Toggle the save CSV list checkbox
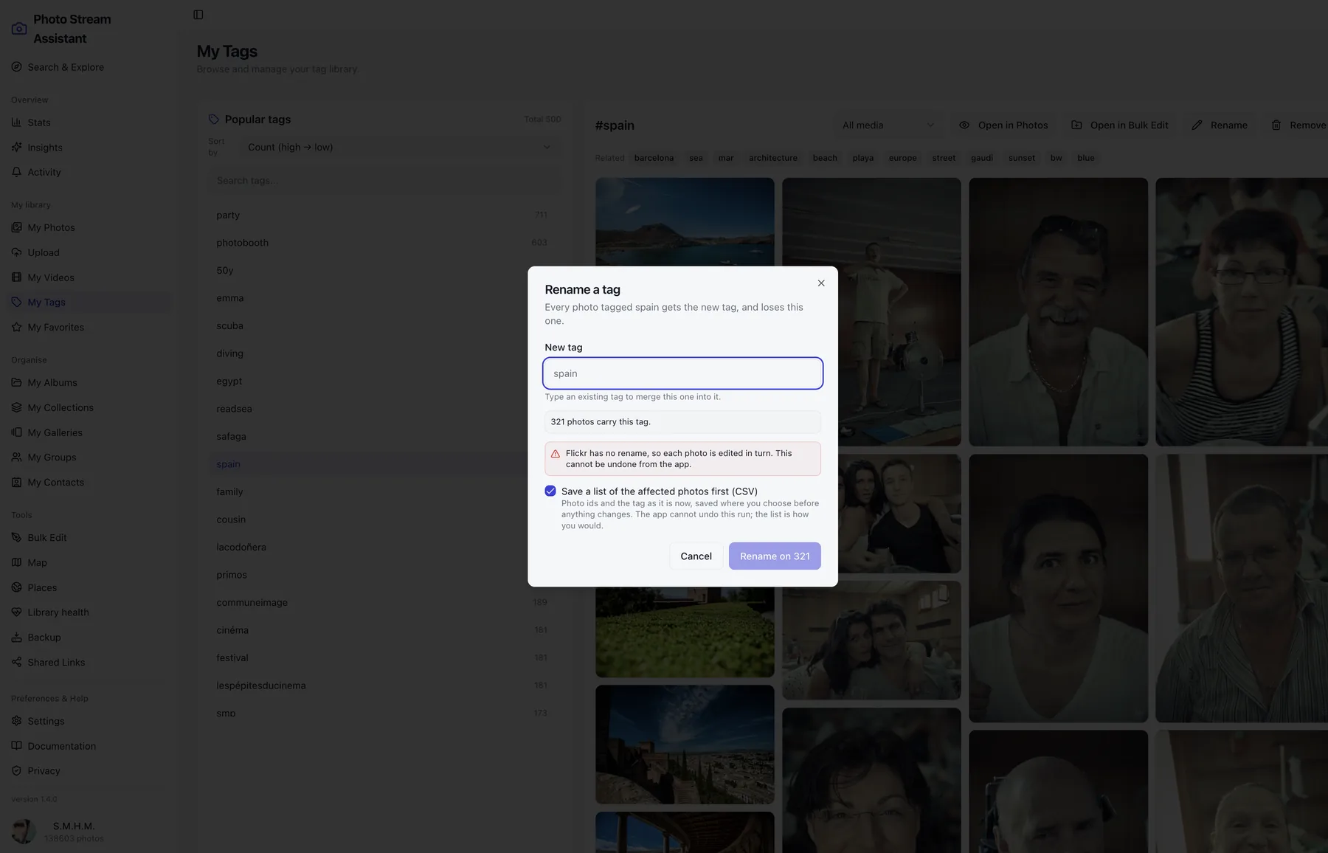 [x=550, y=491]
